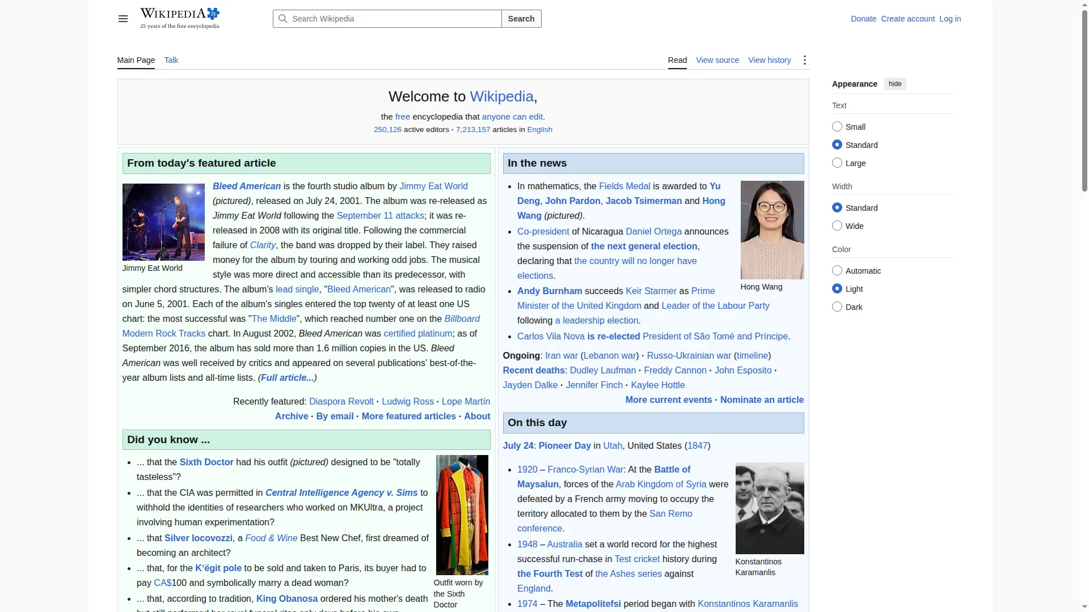Viewport: 1089px width, 612px height.
Task: Click the Bleed American article link
Action: coord(247,186)
